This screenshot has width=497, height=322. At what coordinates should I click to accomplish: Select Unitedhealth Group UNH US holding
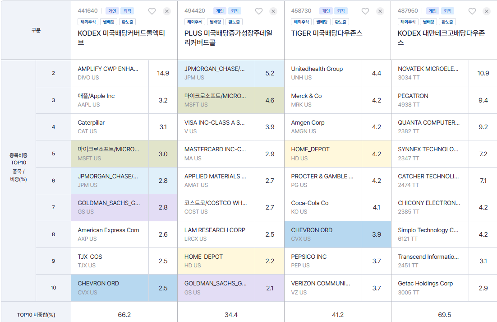click(x=323, y=73)
